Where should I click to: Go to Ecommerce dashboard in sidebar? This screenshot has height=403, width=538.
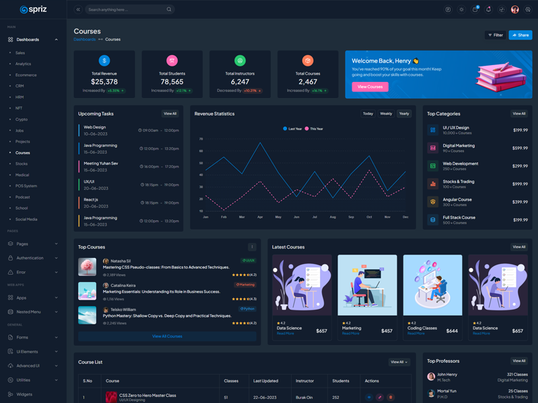pyautogui.click(x=26, y=75)
